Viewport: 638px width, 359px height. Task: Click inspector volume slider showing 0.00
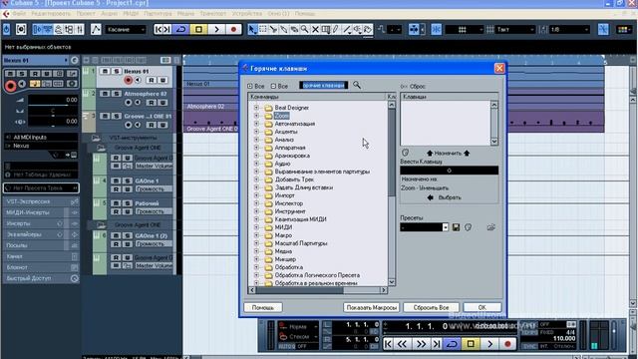53,100
